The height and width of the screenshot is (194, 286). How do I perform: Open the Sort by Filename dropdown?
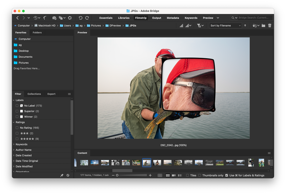(225, 26)
